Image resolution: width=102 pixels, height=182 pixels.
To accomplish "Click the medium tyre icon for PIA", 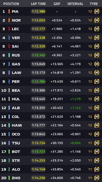I will point(97,11).
